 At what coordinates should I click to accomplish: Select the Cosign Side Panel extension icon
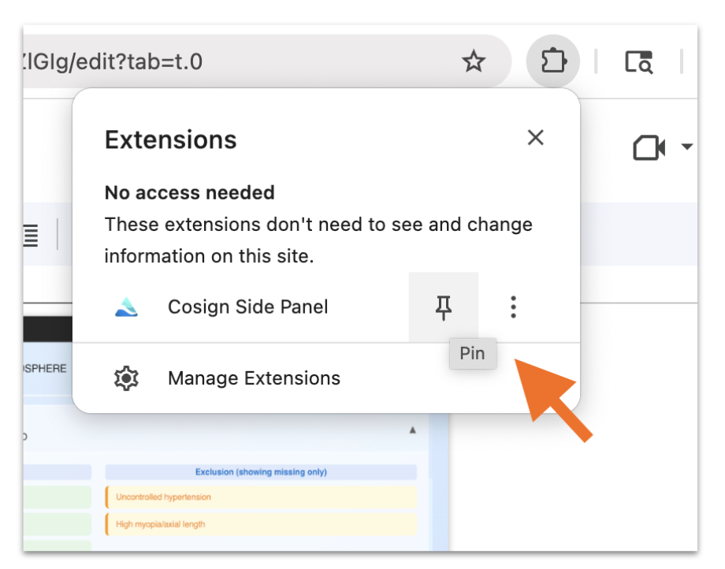pyautogui.click(x=125, y=307)
